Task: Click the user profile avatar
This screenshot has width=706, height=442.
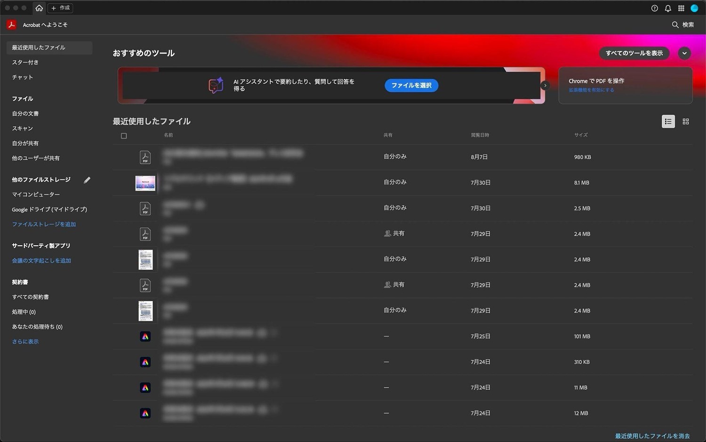Action: coord(694,8)
